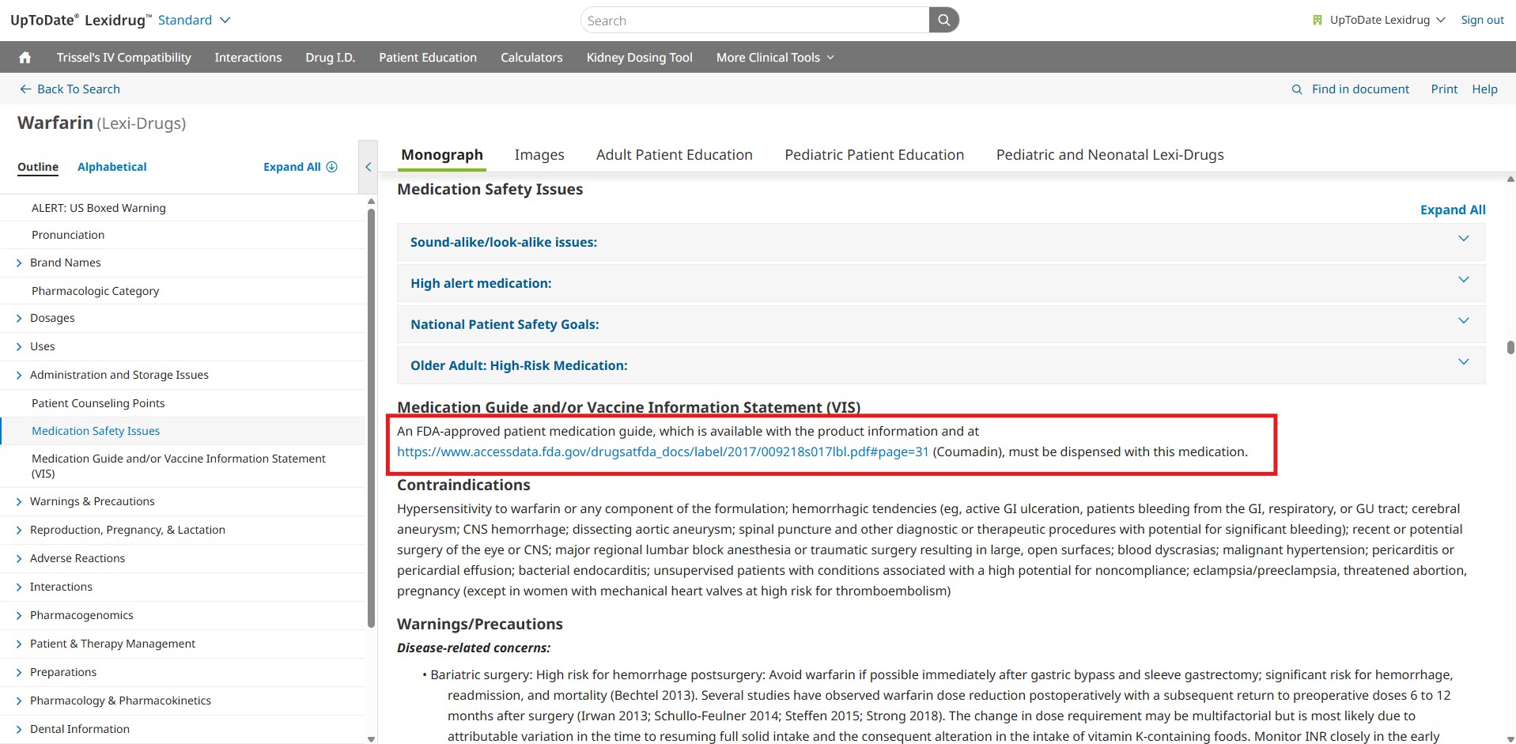Click the Find in document magnifier icon
This screenshot has height=744, width=1516.
pos(1297,89)
